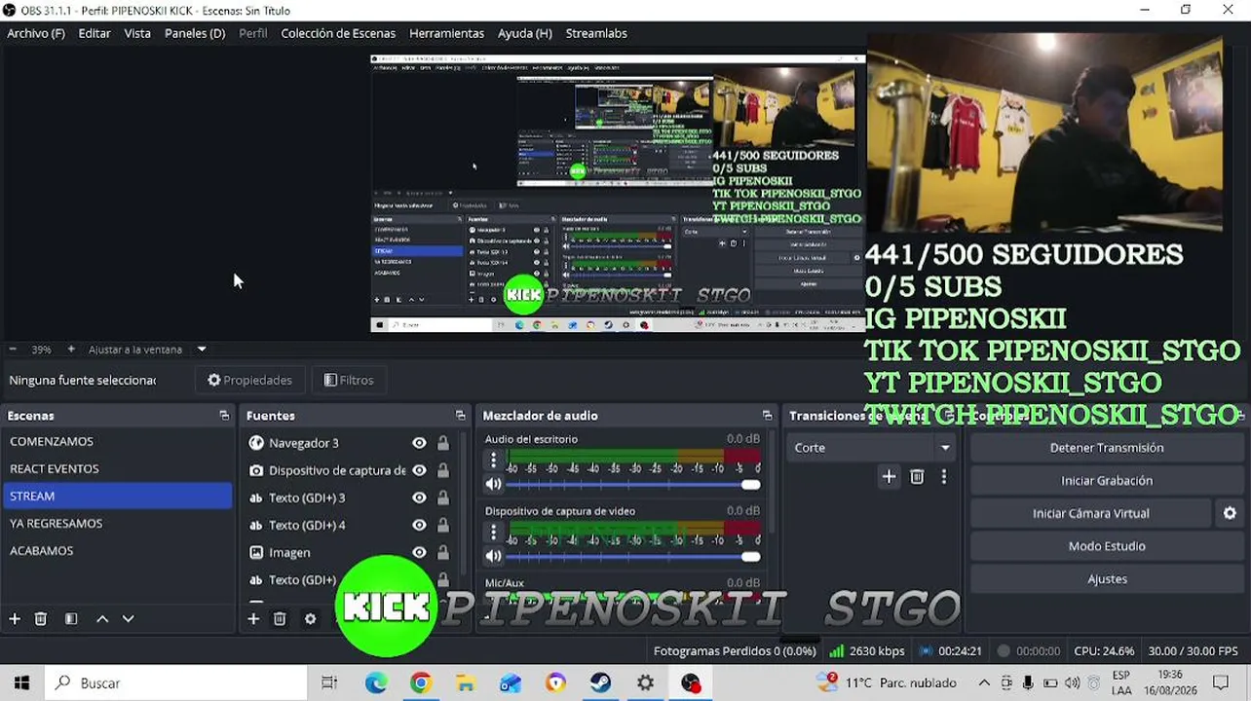Toggle visibility of Texto (GDI+) 3
This screenshot has width=1251, height=701.
click(x=419, y=498)
